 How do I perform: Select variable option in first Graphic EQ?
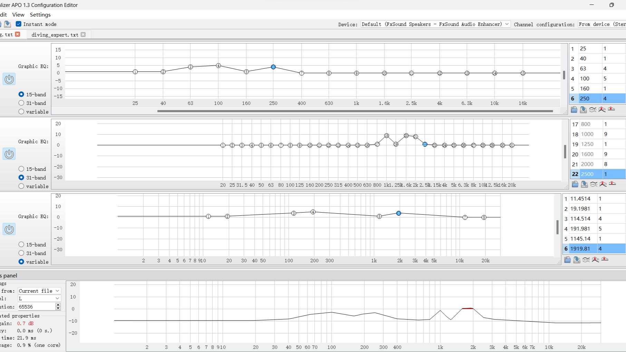pyautogui.click(x=21, y=111)
